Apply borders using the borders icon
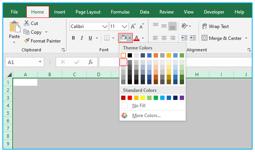Image resolution: width=255 pixels, height=152 pixels. 107,38
